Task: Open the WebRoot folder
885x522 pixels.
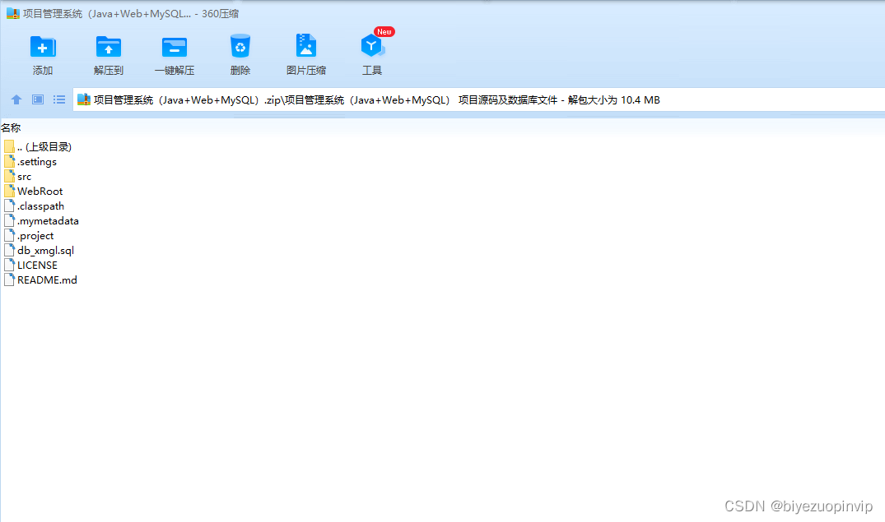Action: tap(40, 191)
